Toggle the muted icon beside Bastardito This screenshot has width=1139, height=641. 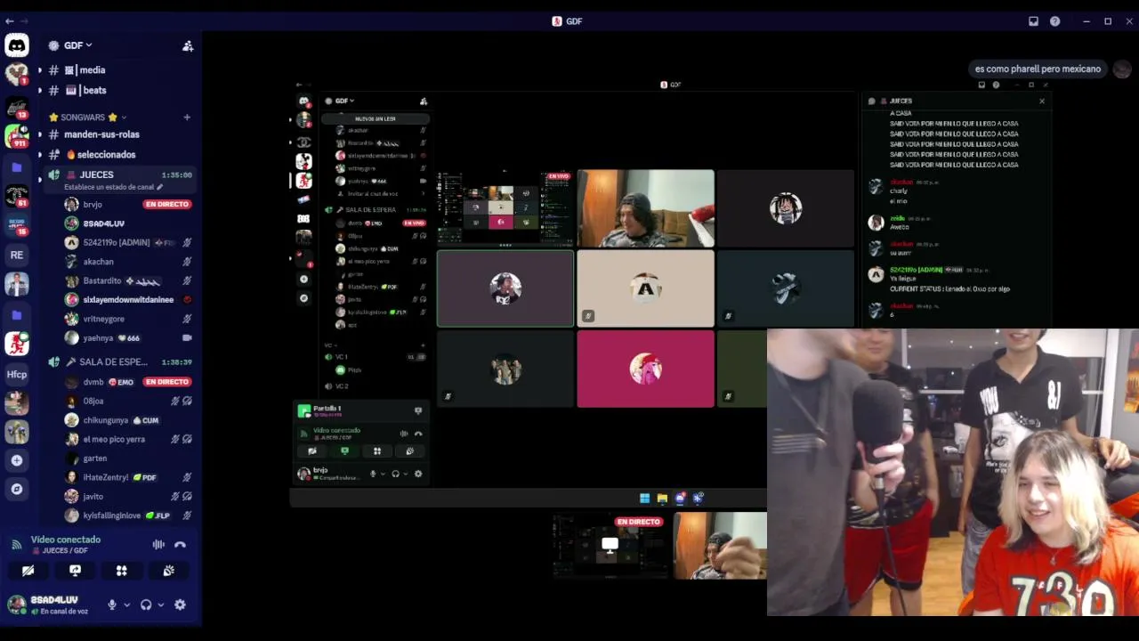click(187, 281)
